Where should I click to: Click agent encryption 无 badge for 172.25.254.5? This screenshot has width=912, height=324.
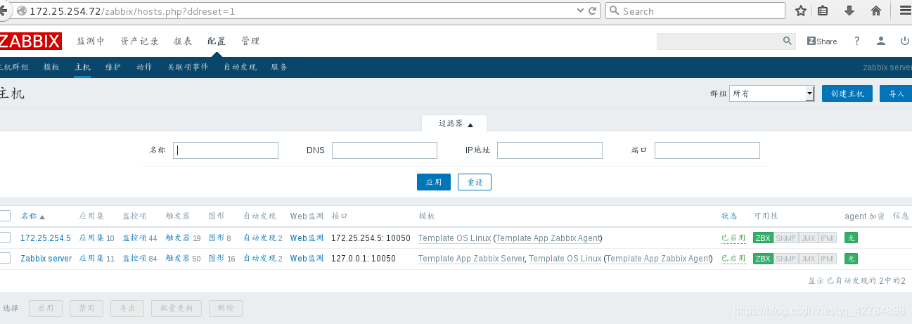(851, 238)
